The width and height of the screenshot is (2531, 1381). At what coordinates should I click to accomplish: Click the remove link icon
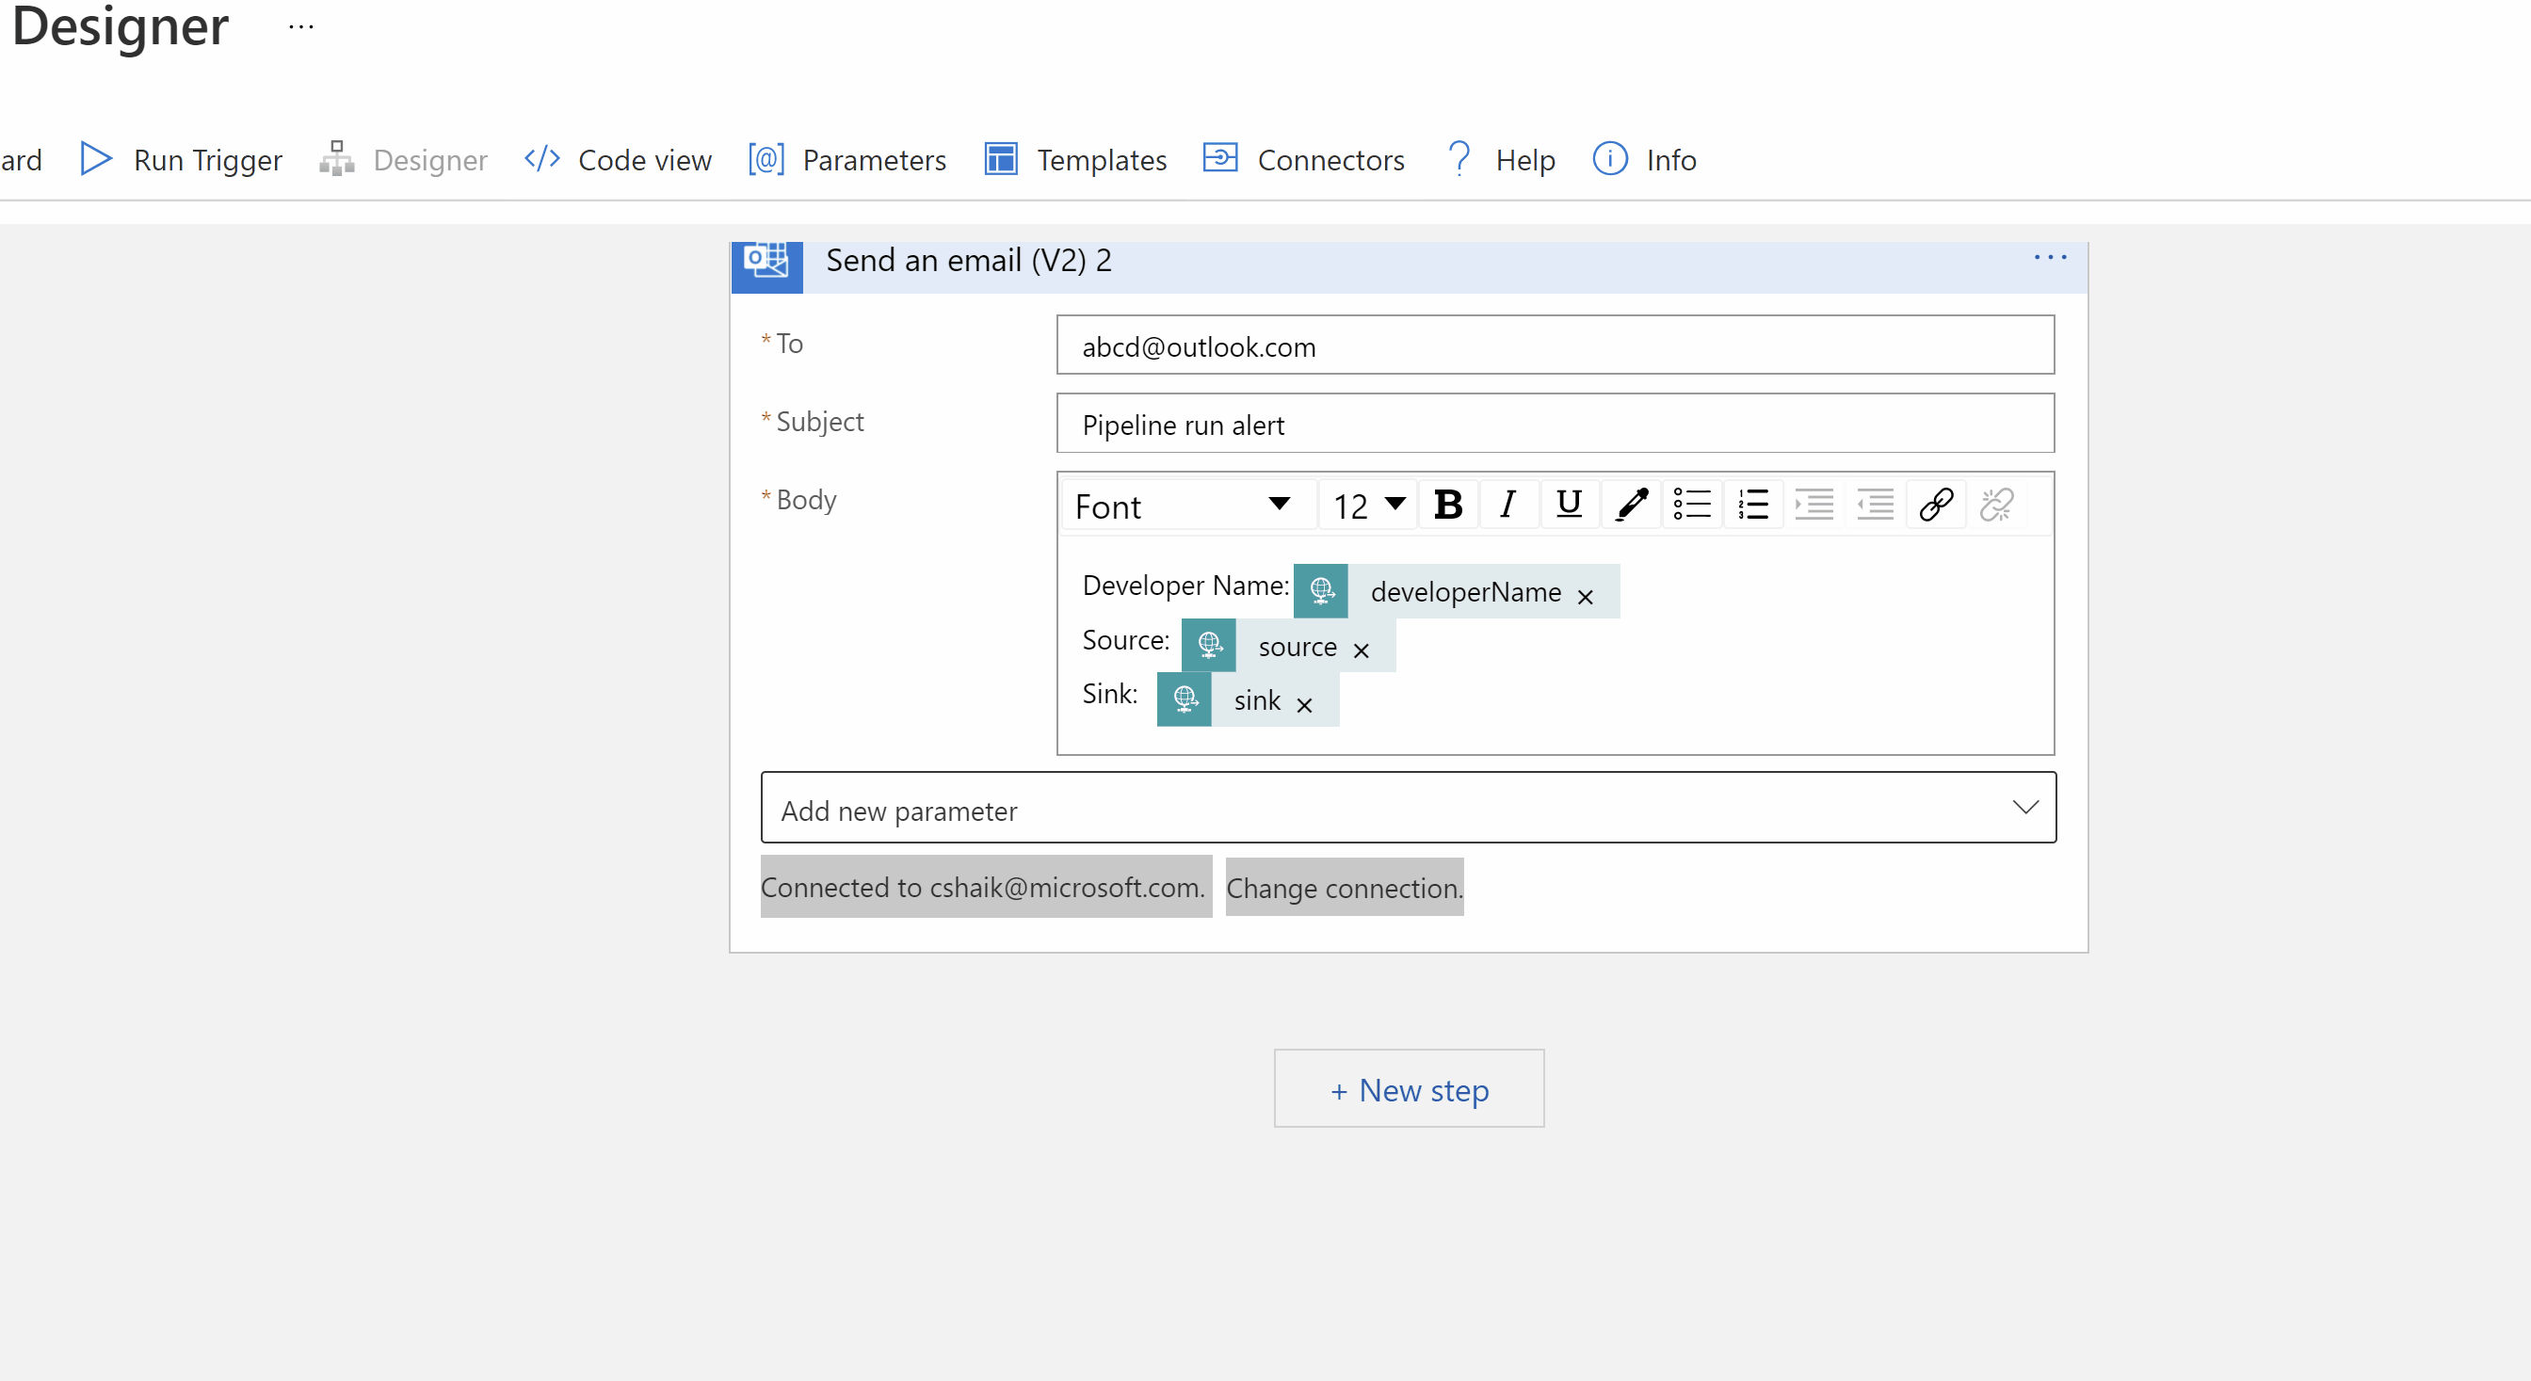tap(1997, 506)
